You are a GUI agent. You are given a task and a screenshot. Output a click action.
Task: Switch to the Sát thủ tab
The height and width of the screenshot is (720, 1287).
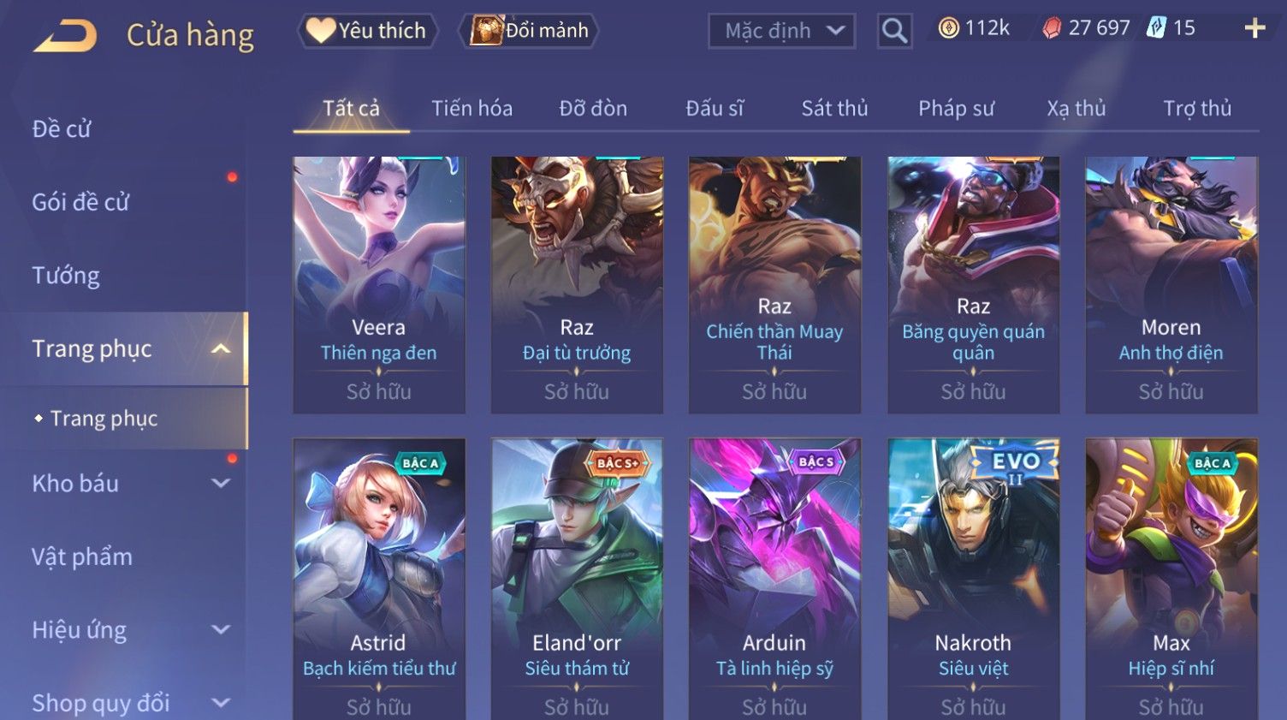(x=834, y=109)
